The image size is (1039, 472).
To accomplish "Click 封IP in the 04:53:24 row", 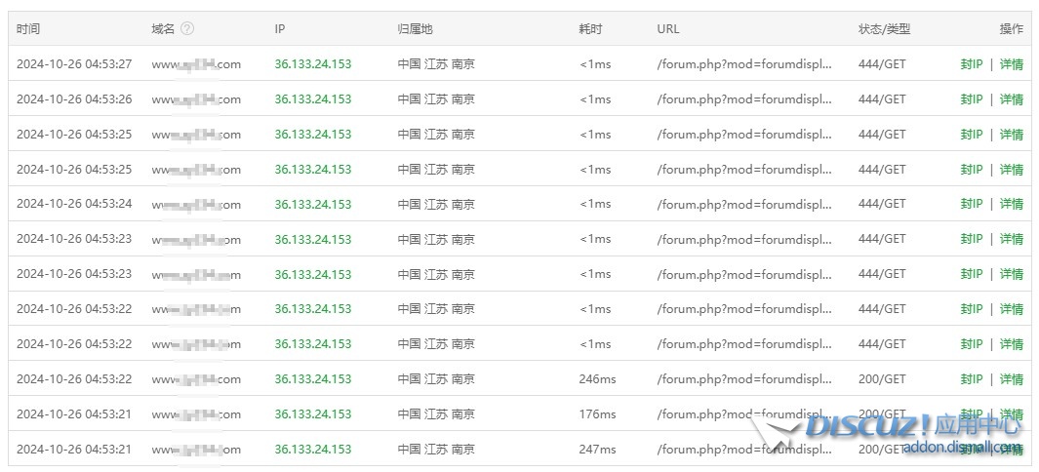I will pos(972,204).
